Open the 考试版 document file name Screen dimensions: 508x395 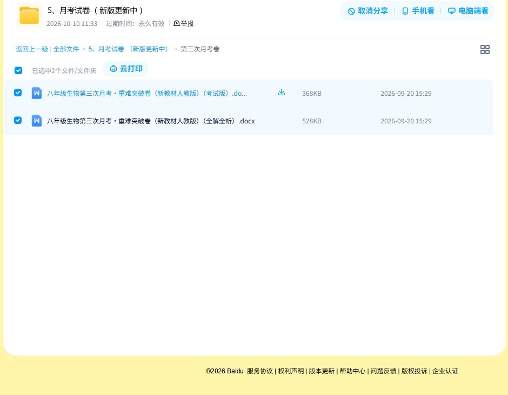pos(147,94)
